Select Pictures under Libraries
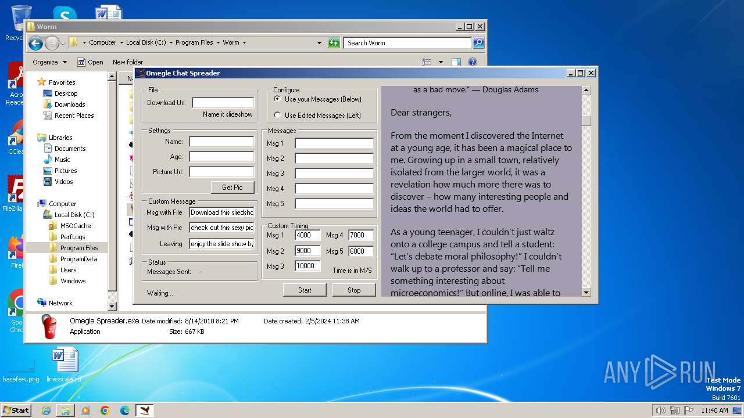 (x=66, y=171)
